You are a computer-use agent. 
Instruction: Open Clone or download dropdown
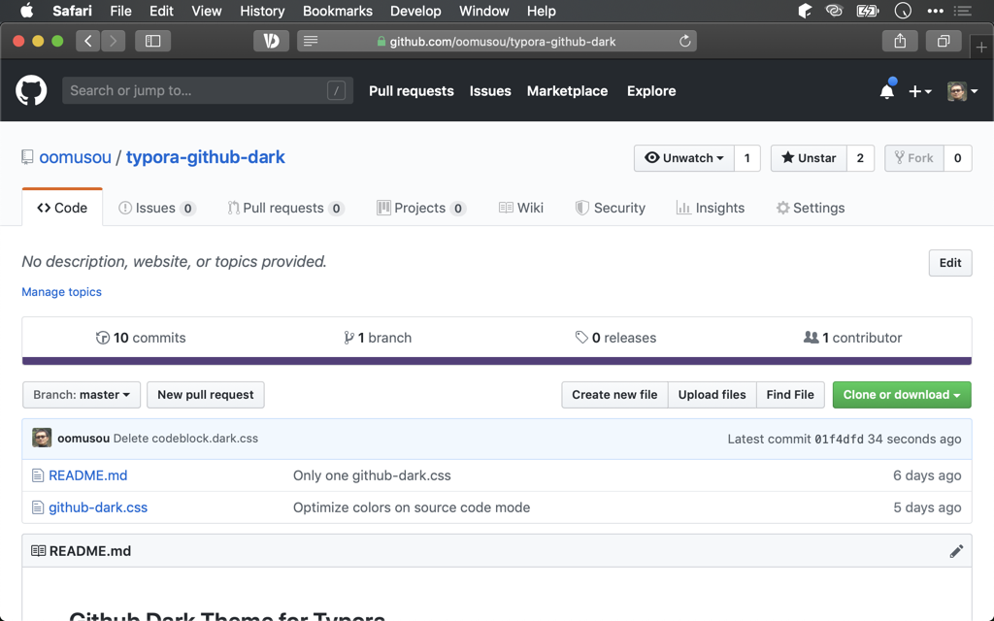[x=902, y=395]
